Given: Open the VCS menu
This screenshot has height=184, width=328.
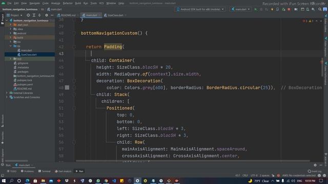Looking at the screenshot, I should [101, 4].
